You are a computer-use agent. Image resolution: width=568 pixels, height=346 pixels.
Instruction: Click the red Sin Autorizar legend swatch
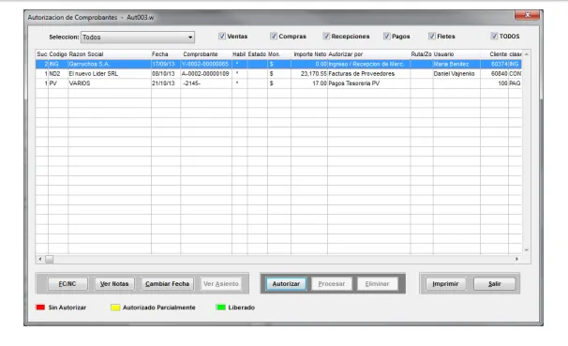pos(40,308)
